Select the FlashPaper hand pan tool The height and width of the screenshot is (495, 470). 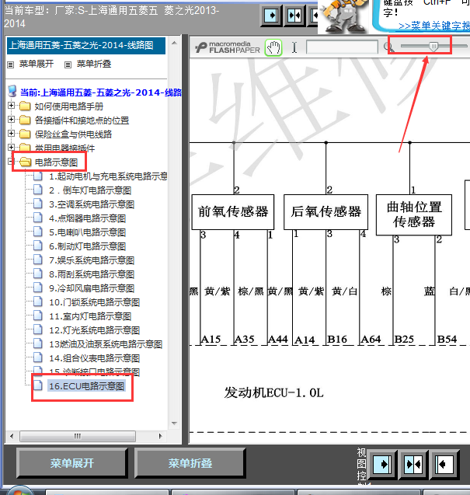[x=273, y=48]
